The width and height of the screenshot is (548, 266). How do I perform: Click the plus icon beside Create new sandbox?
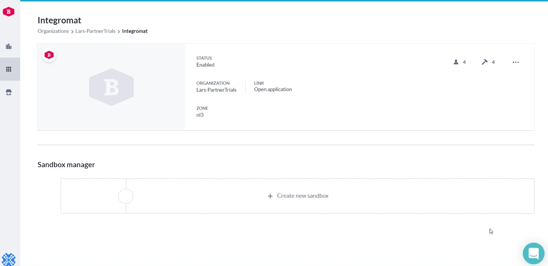coord(270,196)
